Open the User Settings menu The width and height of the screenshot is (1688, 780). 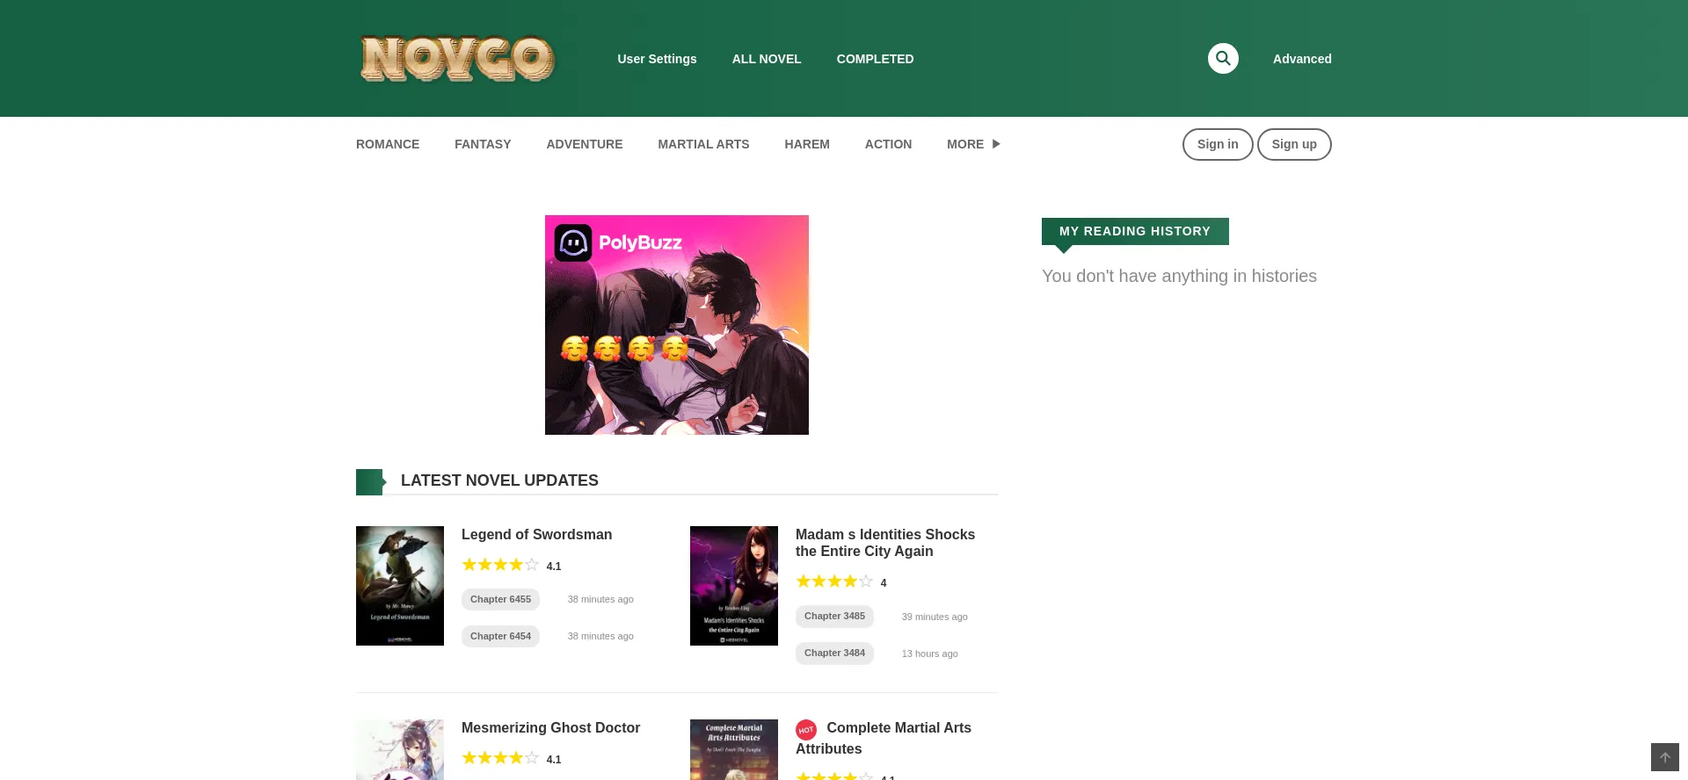[x=657, y=59]
